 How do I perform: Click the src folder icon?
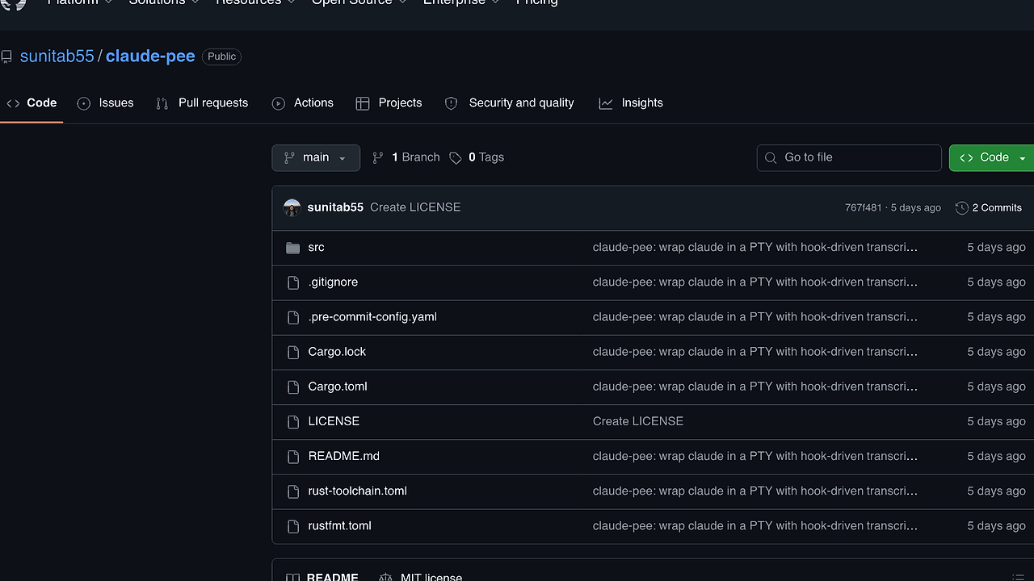(x=293, y=248)
